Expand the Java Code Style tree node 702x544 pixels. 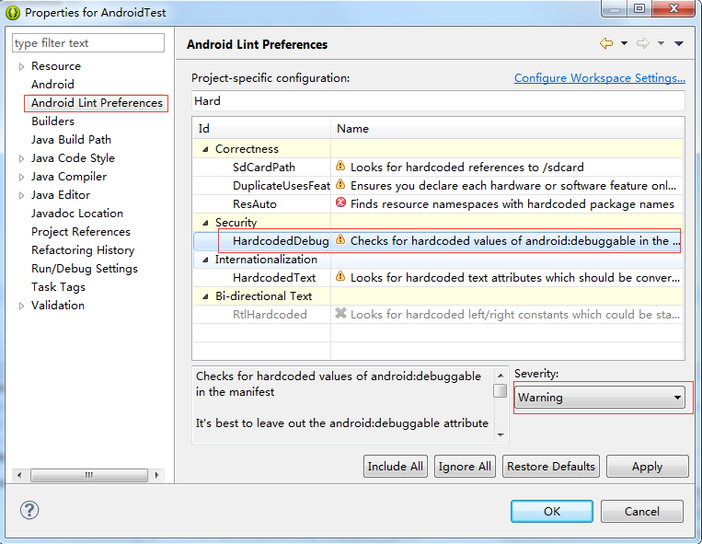point(22,158)
